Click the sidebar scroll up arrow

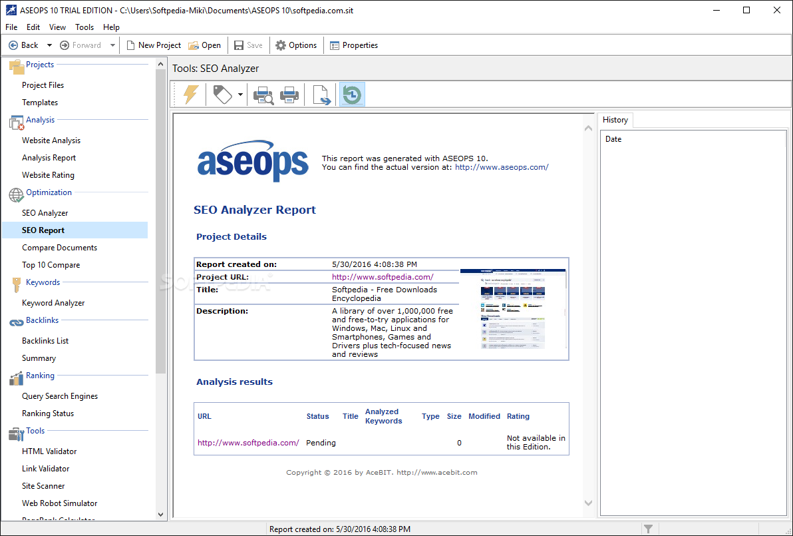tap(161, 65)
